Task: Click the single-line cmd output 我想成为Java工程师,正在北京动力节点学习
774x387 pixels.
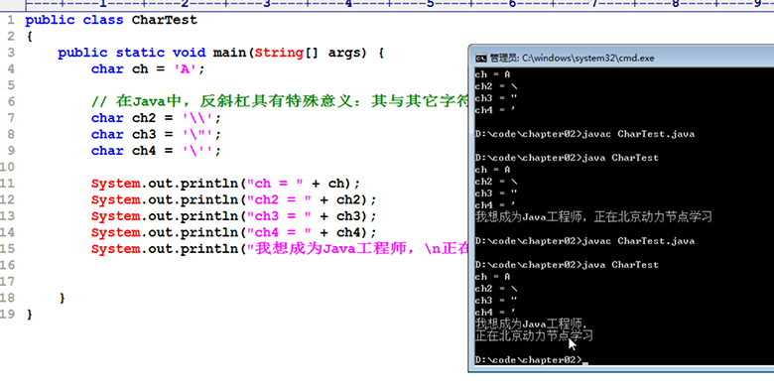Action: tap(593, 216)
